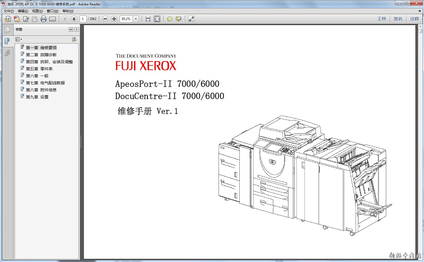
Task: Open the 工具 tools pane
Action: [381, 19]
